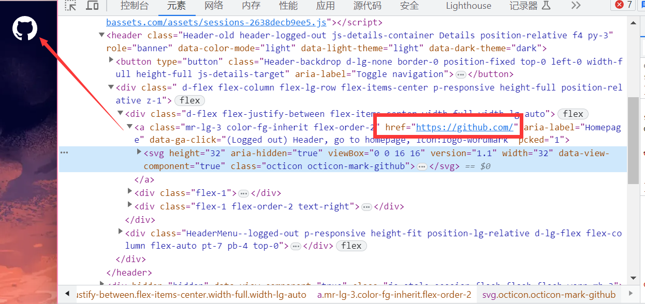Viewport: 645px width, 304px height.
Task: Click the GitHub Octocat logo on the page
Action: coord(25,28)
